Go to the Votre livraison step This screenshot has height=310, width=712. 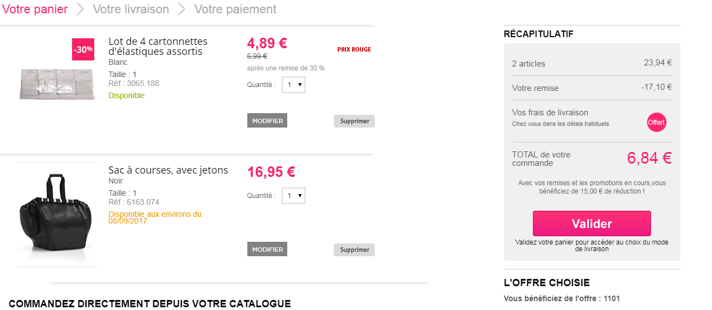click(x=131, y=9)
